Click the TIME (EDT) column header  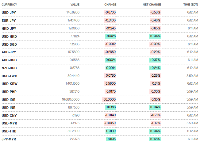click(191, 5)
